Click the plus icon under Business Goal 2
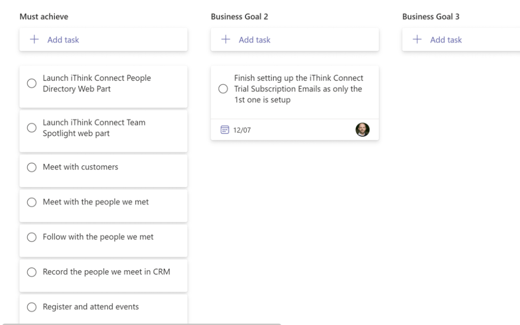The image size is (520, 325). (x=226, y=40)
